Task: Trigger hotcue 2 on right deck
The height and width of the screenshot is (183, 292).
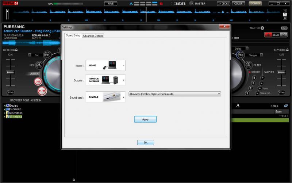Action: [251, 88]
